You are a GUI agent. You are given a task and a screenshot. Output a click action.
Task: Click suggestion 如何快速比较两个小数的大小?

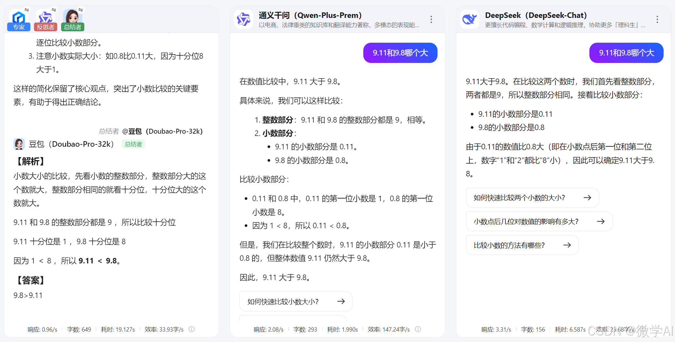(x=532, y=198)
